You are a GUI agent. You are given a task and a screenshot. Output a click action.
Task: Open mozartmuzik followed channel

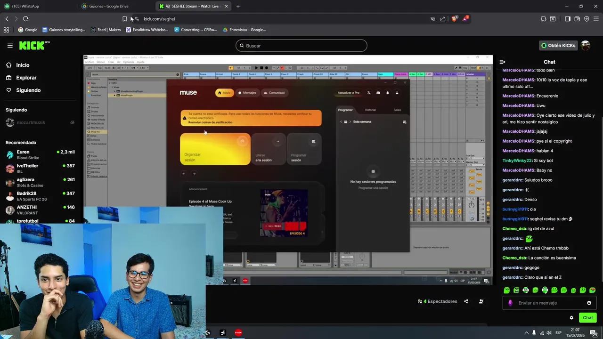[40, 122]
